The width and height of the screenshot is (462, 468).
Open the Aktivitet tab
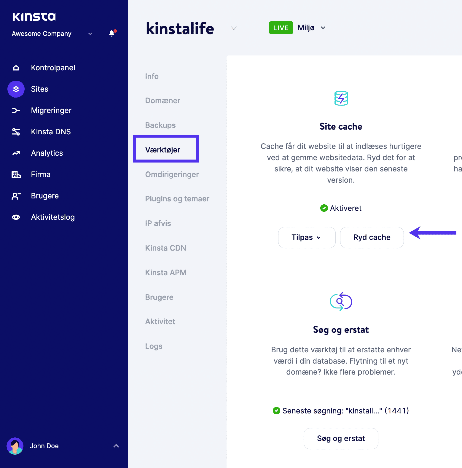tap(160, 321)
